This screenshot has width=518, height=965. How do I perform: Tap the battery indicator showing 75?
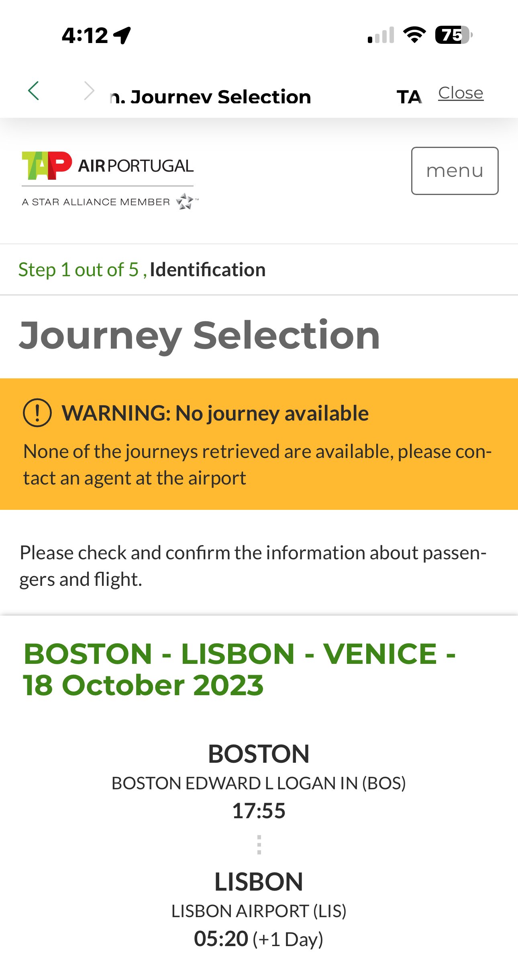pos(454,35)
